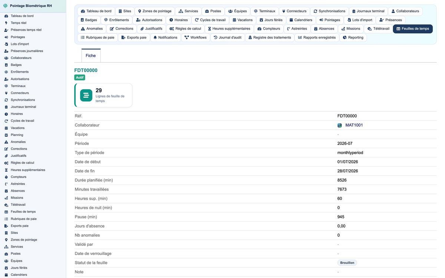
Task: Open Reporting in the top navigation
Action: click(x=353, y=37)
